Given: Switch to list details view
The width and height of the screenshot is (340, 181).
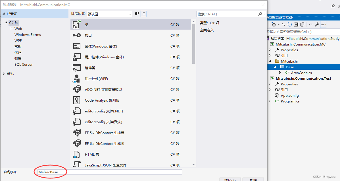Looking at the screenshot, I should pyautogui.click(x=143, y=14).
